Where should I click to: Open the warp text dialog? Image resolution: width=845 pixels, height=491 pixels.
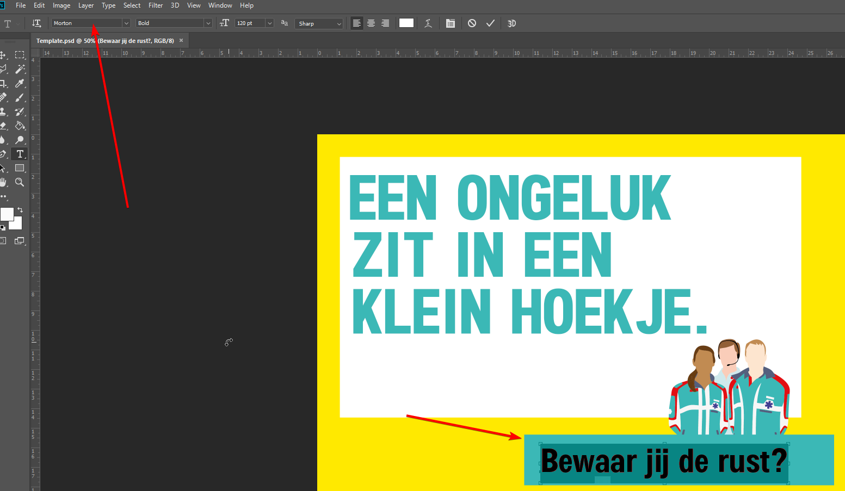tap(428, 23)
